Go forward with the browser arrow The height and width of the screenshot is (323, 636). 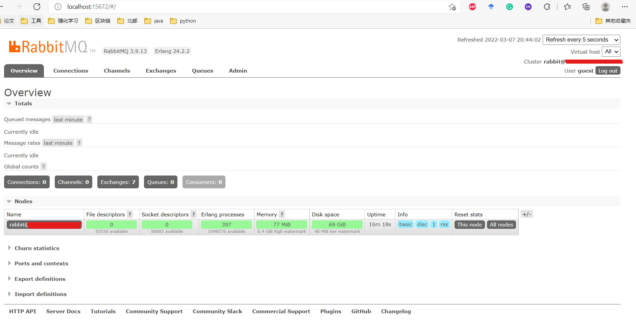click(x=18, y=7)
